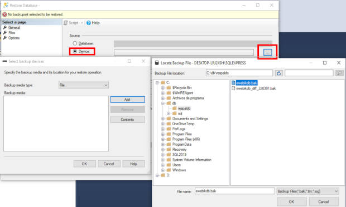Click the C: drive folder icon

(163, 83)
